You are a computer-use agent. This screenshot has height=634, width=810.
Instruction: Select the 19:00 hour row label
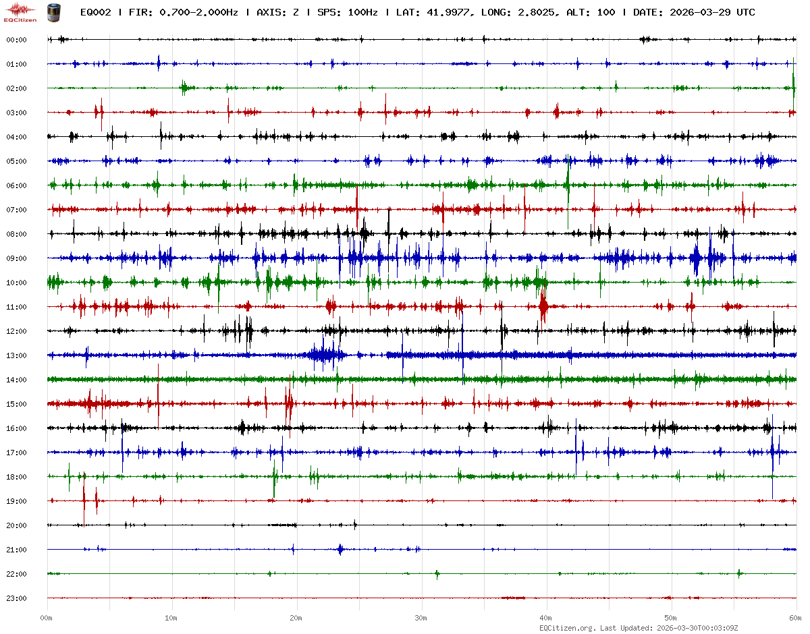[16, 501]
